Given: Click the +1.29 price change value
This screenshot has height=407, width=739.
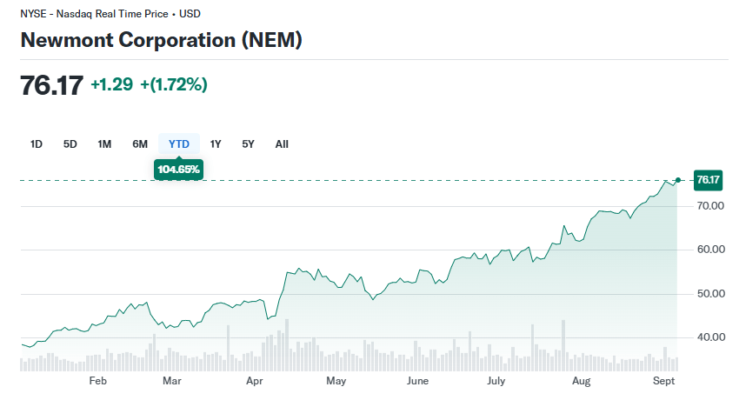Looking at the screenshot, I should pyautogui.click(x=111, y=85).
